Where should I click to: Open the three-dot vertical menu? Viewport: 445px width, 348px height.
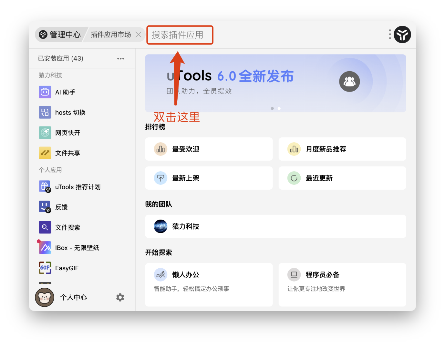[x=390, y=34]
